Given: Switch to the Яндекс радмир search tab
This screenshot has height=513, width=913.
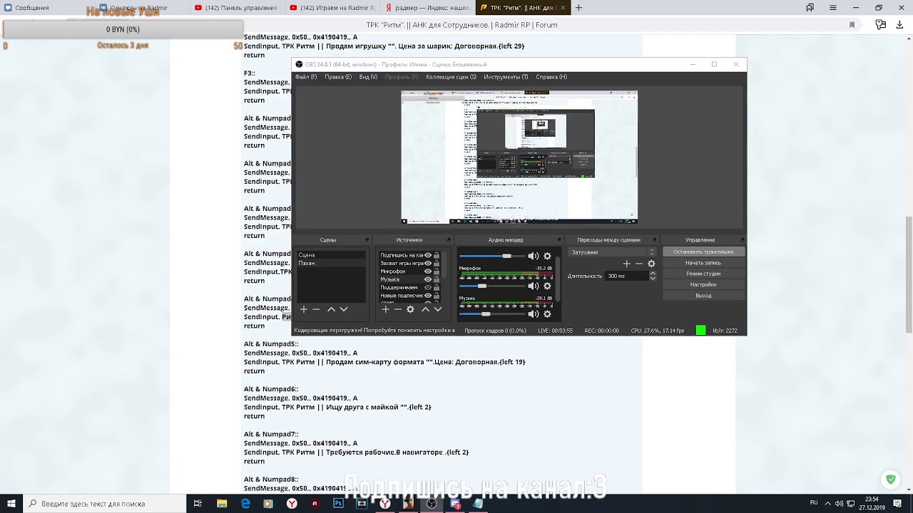Looking at the screenshot, I should pyautogui.click(x=427, y=8).
